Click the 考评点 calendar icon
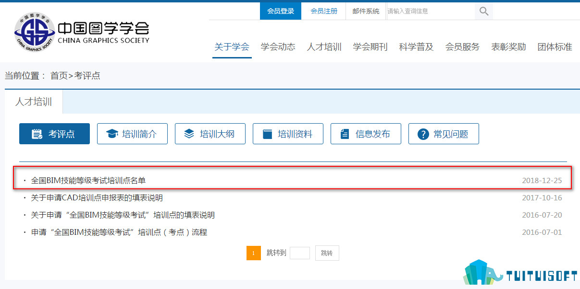580x289 pixels. [37, 134]
